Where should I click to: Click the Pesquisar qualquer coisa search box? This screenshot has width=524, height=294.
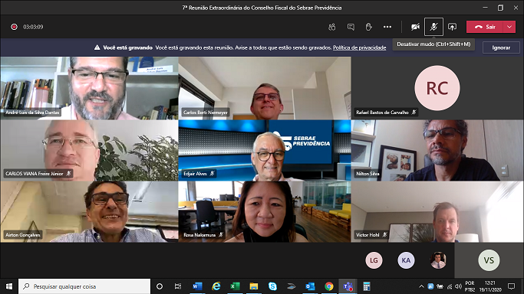pos(84,286)
